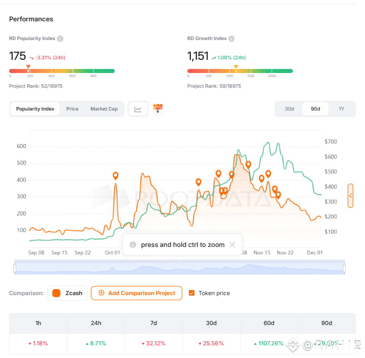Click the orange Zcash project icon
The image size is (365, 358).
tap(56, 293)
